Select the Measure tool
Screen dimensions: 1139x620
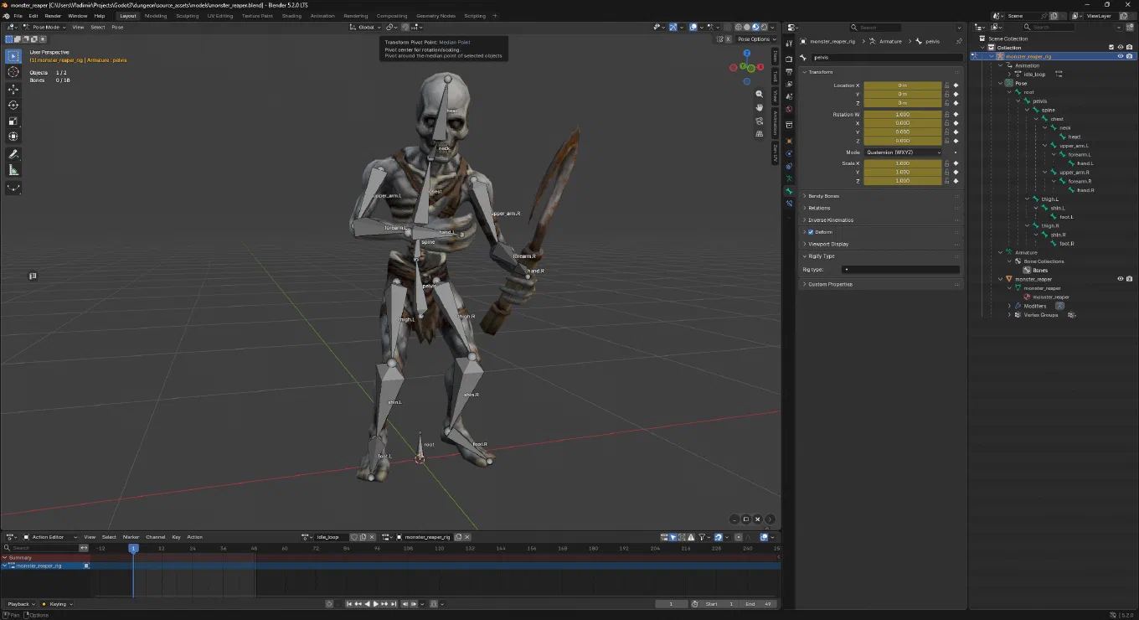click(x=13, y=171)
